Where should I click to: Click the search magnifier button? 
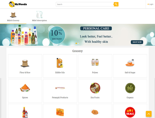tap(116, 4)
